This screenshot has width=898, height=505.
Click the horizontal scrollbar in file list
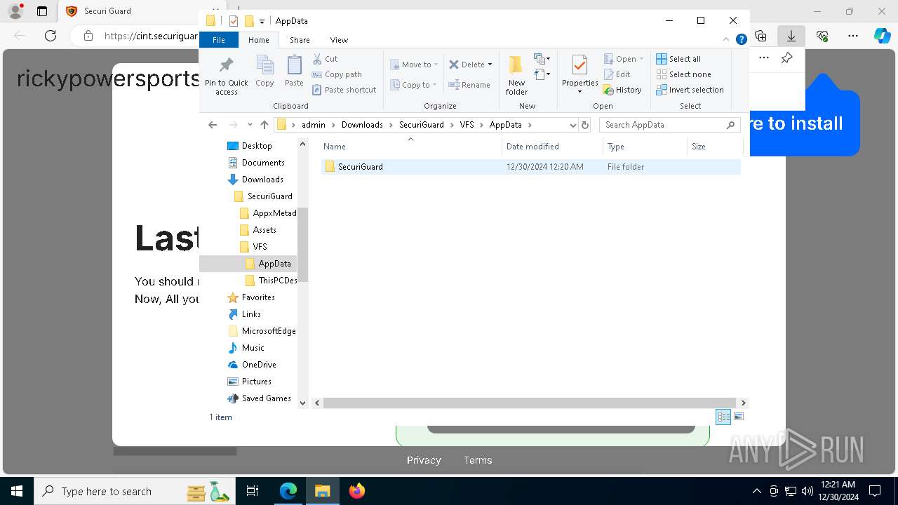pos(530,403)
